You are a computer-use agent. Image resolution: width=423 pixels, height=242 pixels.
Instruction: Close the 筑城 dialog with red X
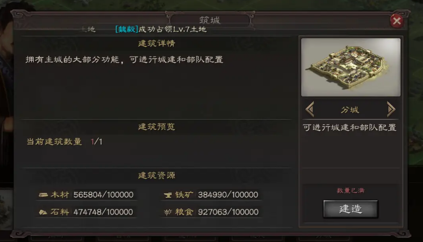(396, 21)
